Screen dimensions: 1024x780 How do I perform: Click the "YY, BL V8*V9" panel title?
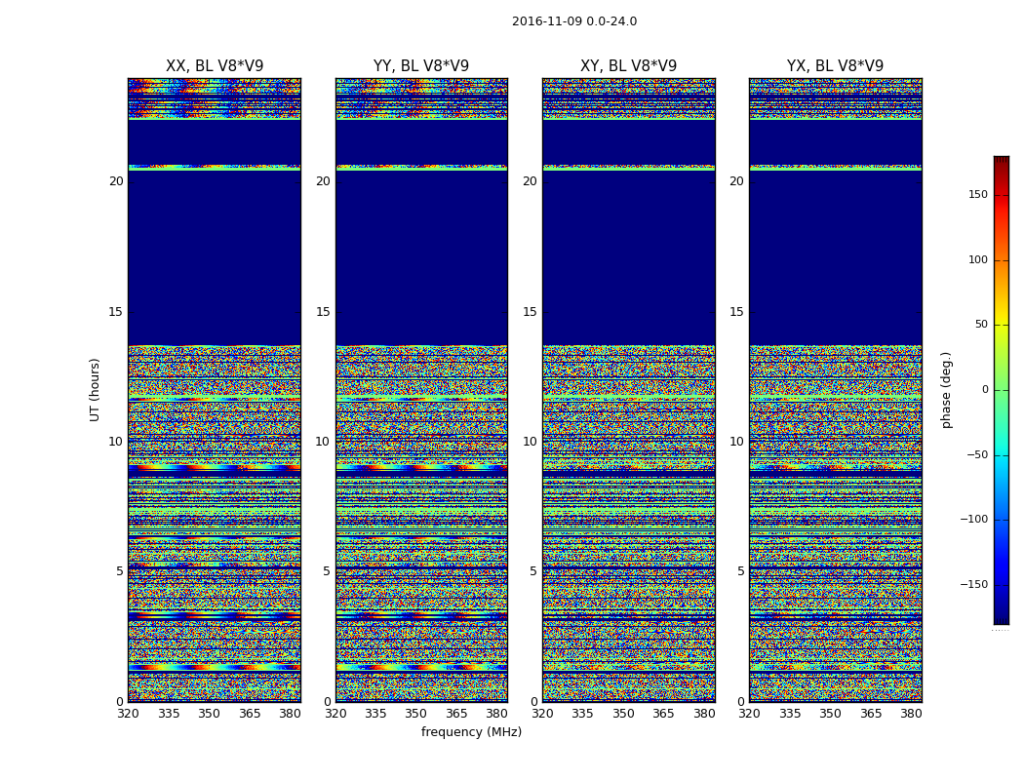pos(421,66)
